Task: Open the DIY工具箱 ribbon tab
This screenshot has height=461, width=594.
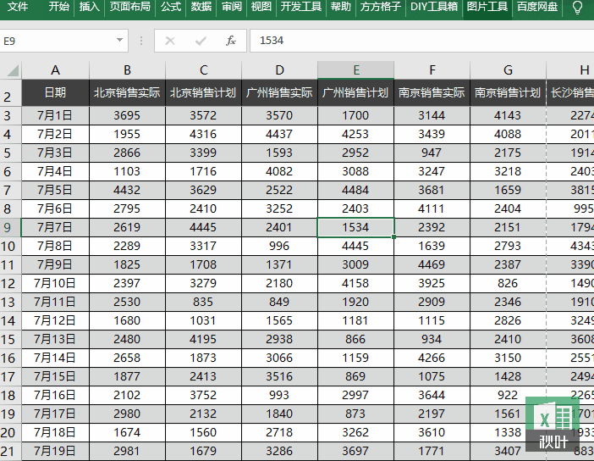Action: [434, 7]
